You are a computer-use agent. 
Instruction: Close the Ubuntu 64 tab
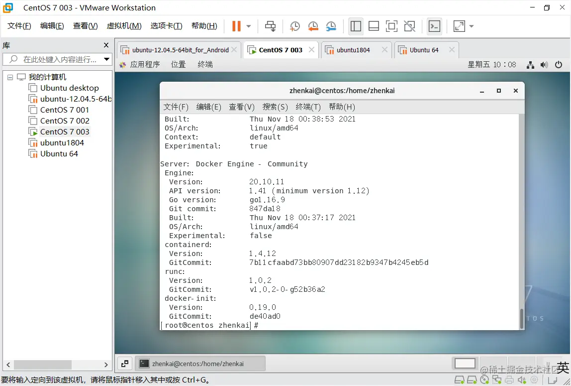452,50
